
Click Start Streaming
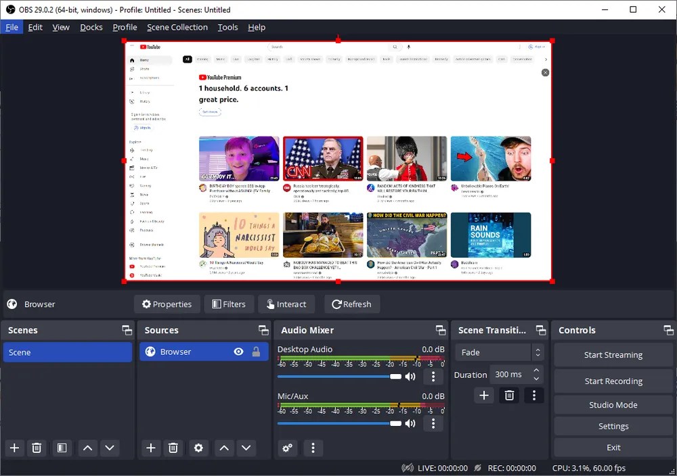613,354
